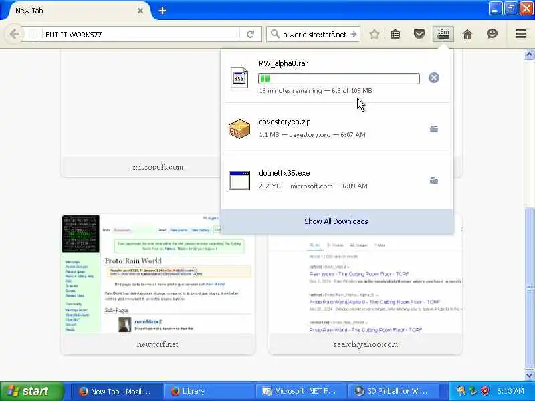Open the new.tcrf.net tile thumbnail
Viewport: 535px width, 401px height.
coord(158,273)
